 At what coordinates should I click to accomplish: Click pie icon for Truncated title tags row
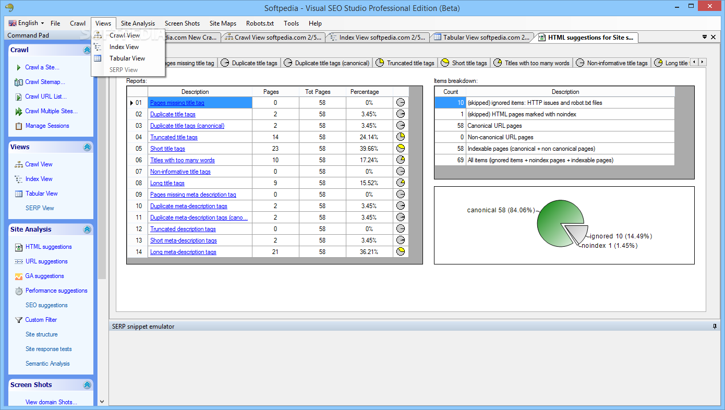click(x=401, y=137)
